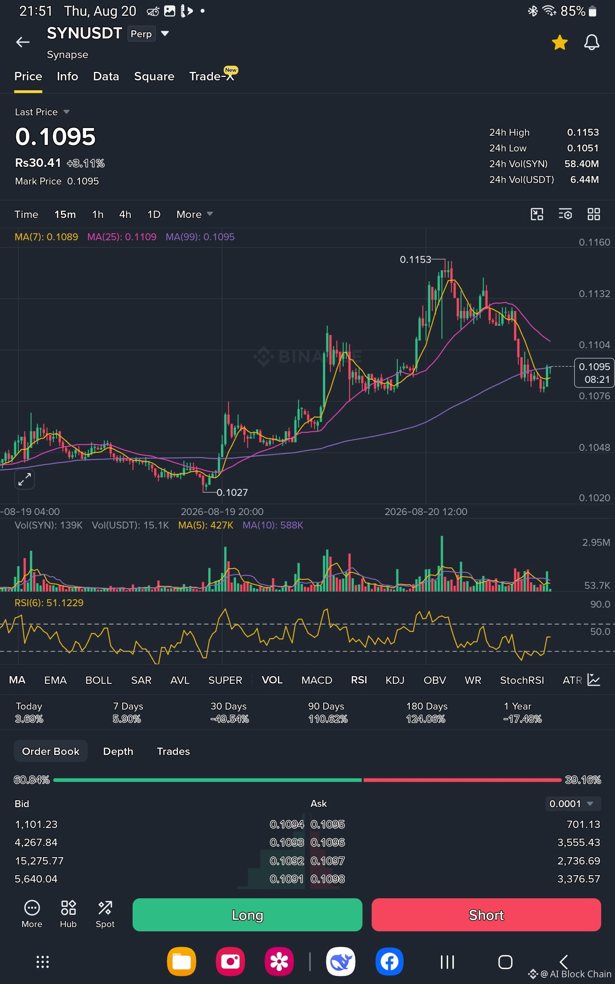Screen dimensions: 615x984
Task: Tap the RSI(6) value label
Action: [x=49, y=603]
